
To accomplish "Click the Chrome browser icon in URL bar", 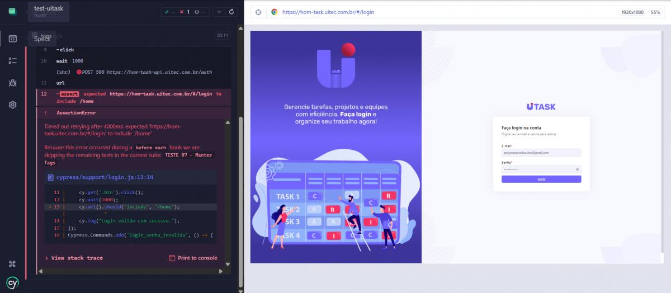I will pos(274,12).
